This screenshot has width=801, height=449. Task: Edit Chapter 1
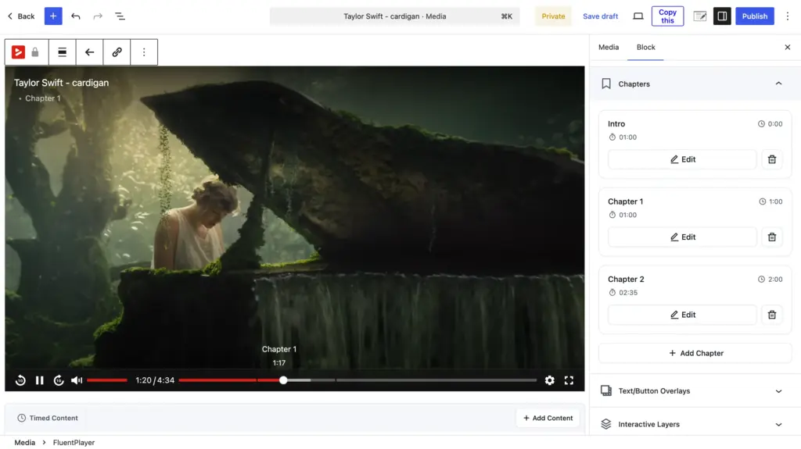[x=682, y=237]
